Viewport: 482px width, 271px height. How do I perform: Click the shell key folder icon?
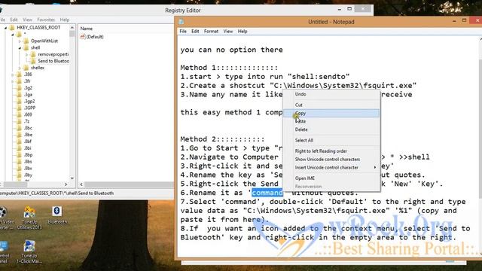[26, 47]
